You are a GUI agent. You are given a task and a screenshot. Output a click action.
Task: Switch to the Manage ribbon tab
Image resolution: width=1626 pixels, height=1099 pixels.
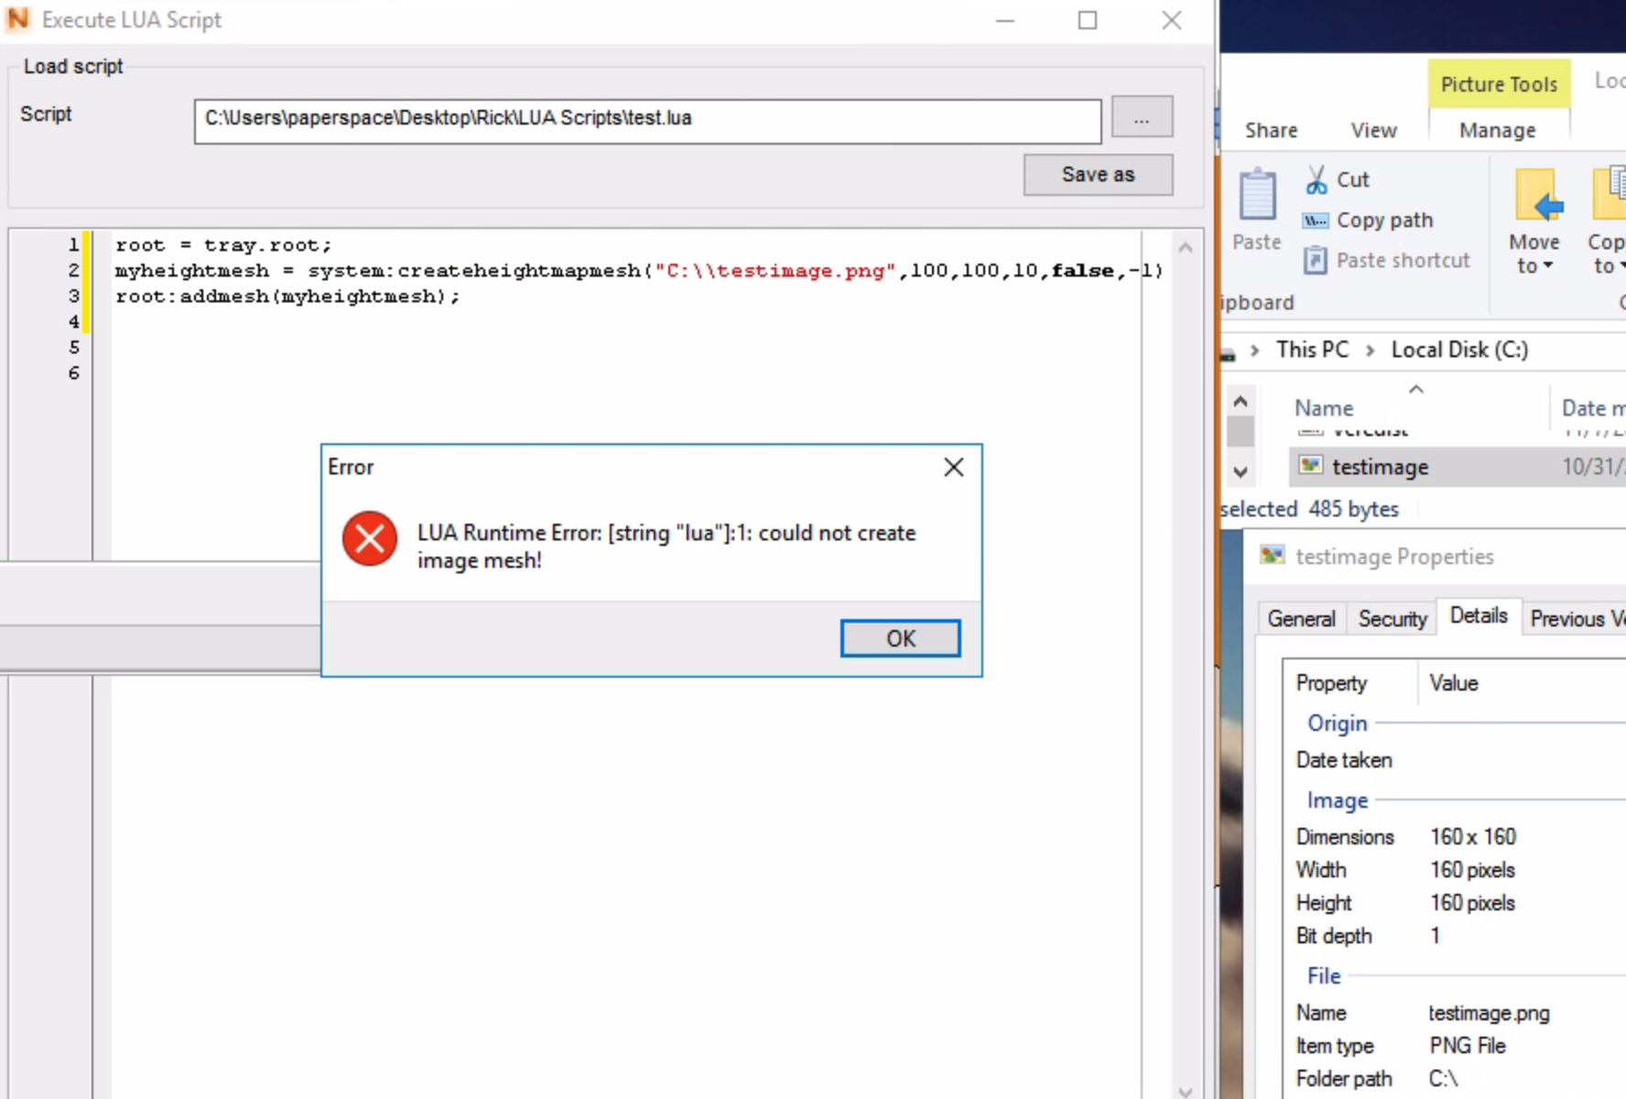pyautogui.click(x=1497, y=130)
